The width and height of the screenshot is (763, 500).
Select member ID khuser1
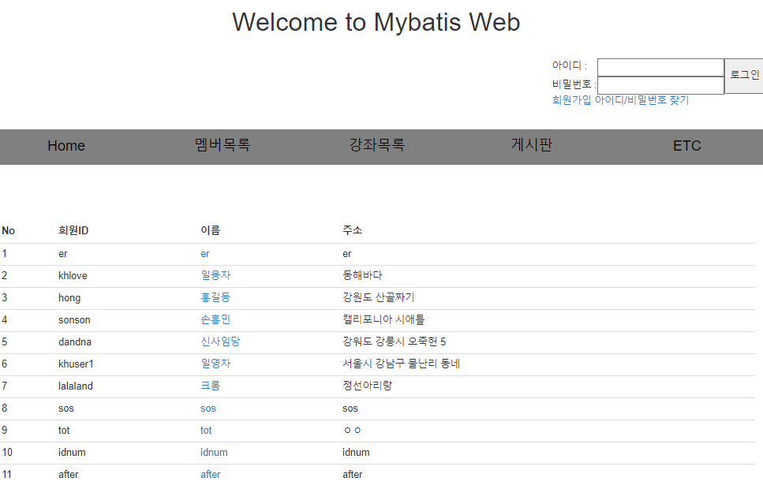pyautogui.click(x=76, y=364)
